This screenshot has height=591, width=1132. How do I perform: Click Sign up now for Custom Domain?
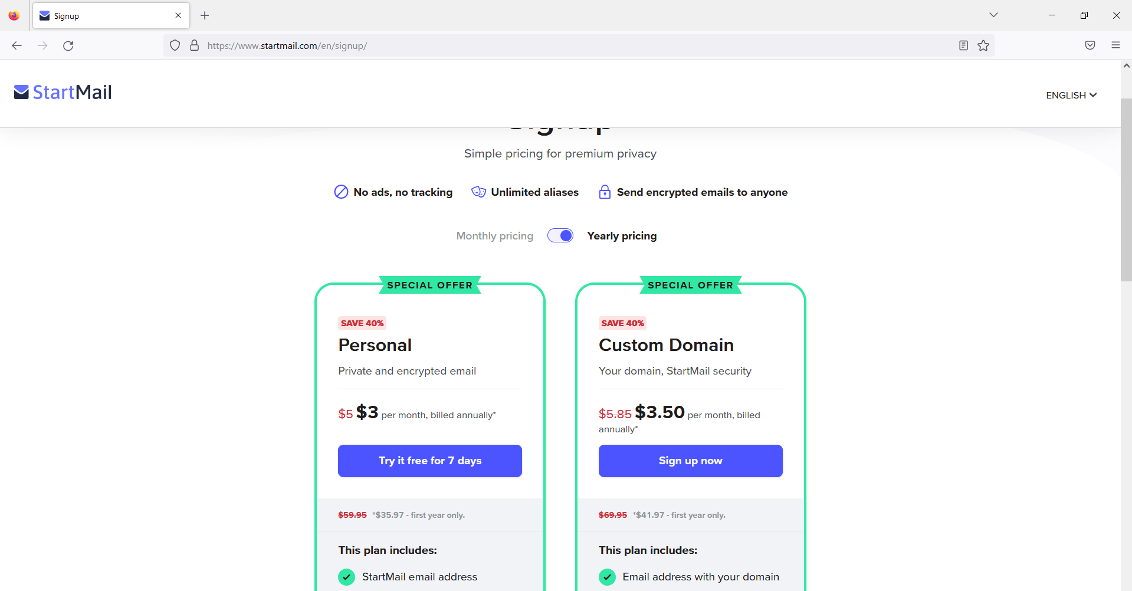(x=690, y=461)
